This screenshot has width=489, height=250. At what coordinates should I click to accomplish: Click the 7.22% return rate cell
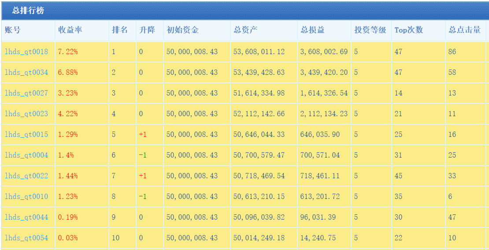tap(68, 52)
